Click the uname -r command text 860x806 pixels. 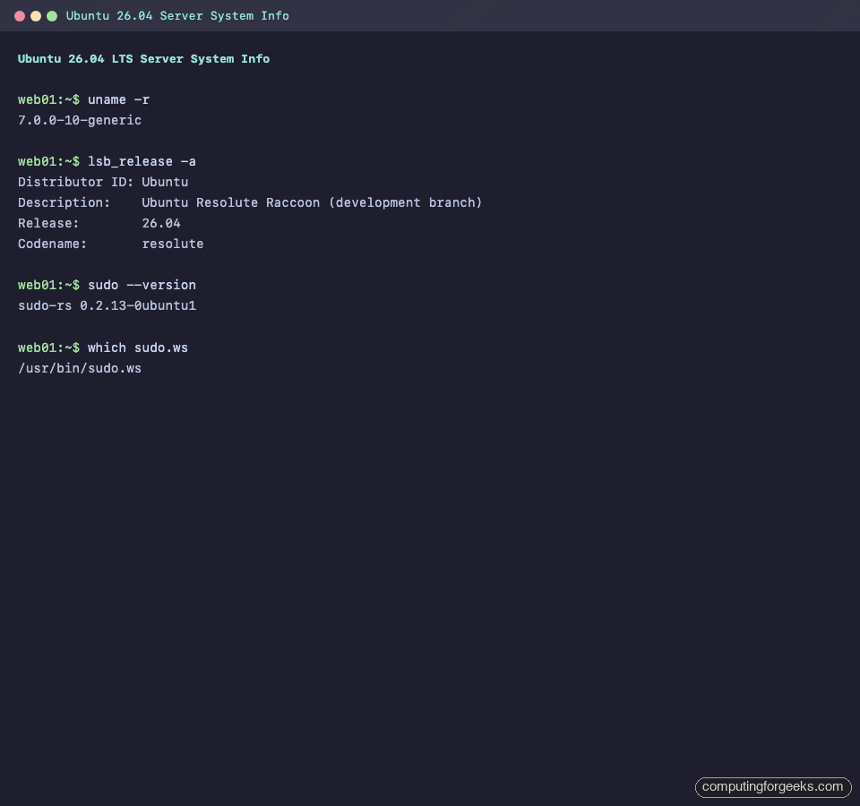(x=119, y=99)
